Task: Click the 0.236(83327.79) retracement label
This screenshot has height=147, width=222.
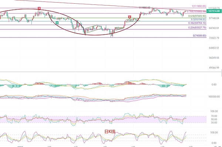Action: [197, 28]
